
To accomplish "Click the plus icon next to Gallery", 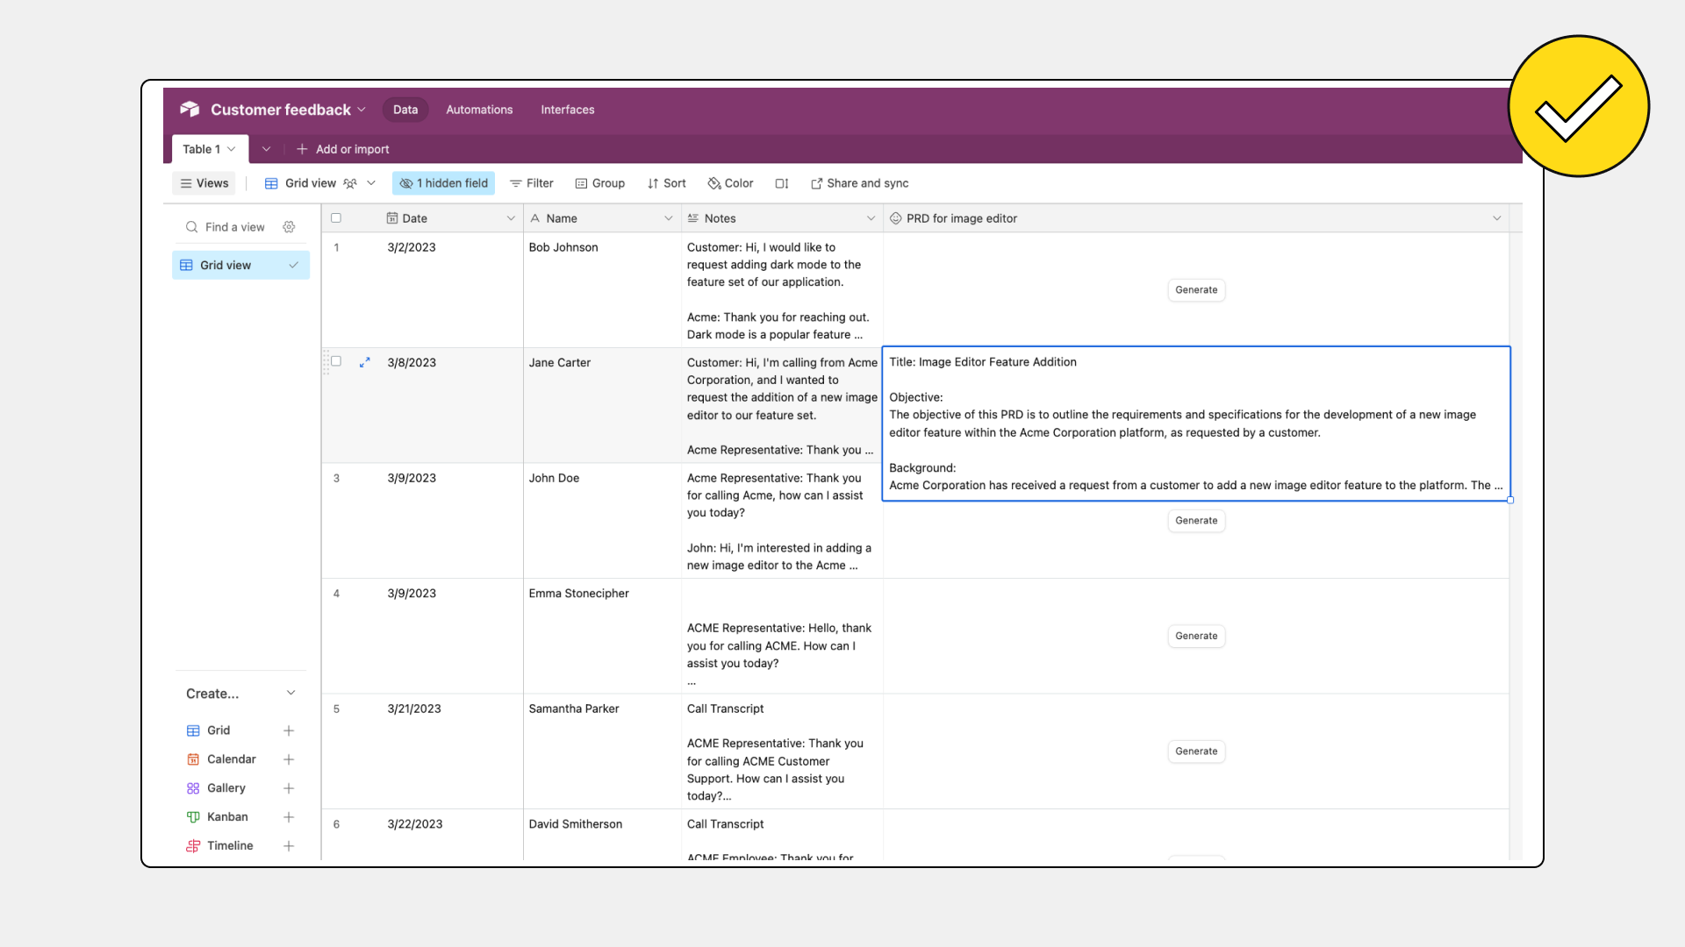I will [289, 788].
